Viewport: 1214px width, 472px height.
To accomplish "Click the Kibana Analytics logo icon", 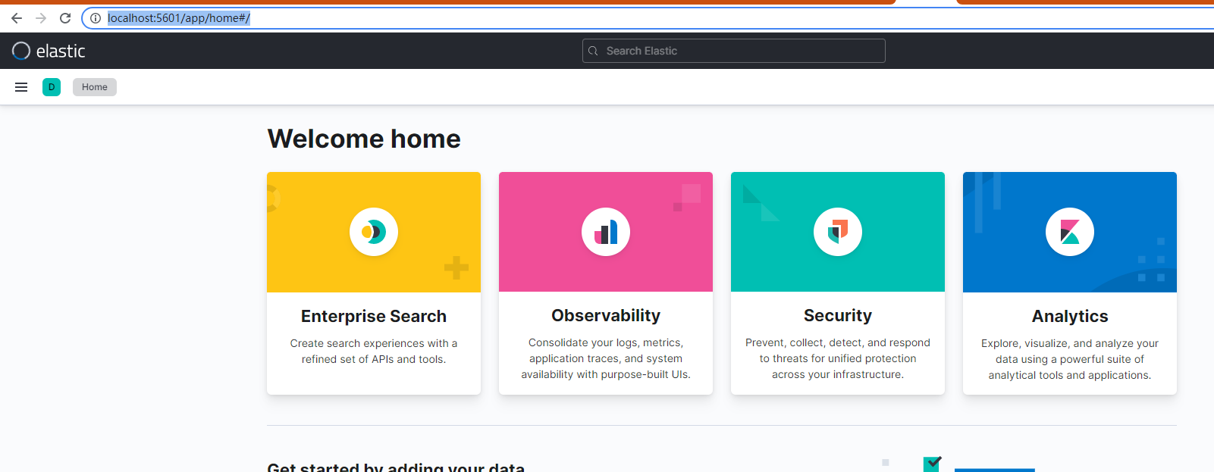I will tap(1070, 232).
